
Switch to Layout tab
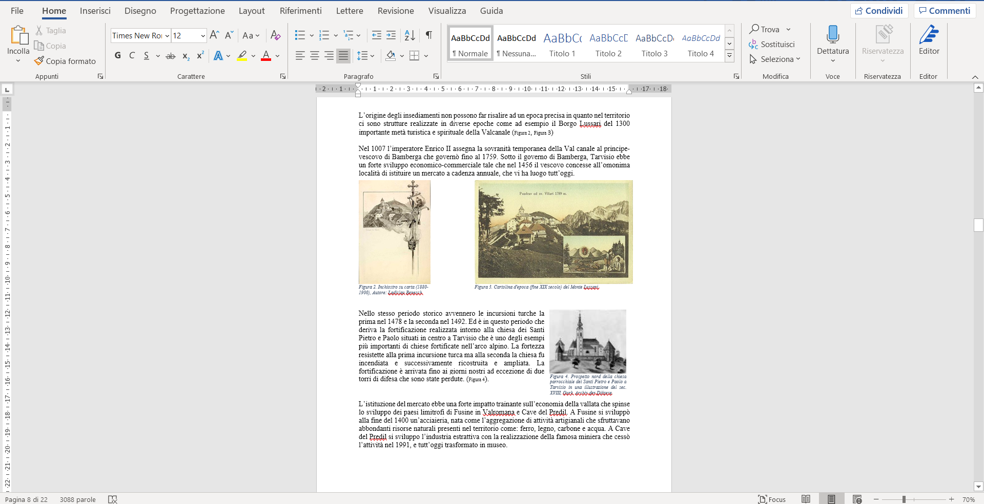click(x=252, y=11)
